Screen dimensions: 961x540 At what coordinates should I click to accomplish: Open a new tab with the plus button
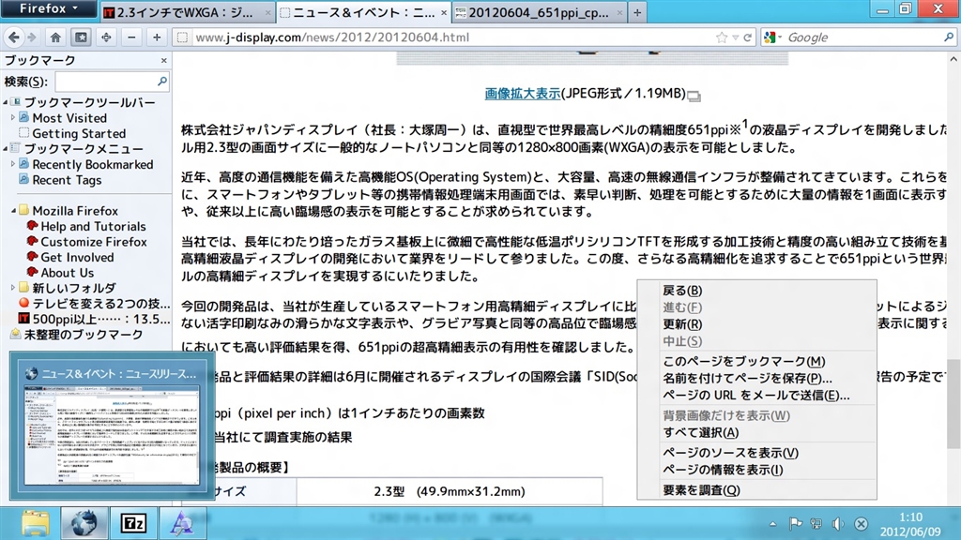[637, 12]
